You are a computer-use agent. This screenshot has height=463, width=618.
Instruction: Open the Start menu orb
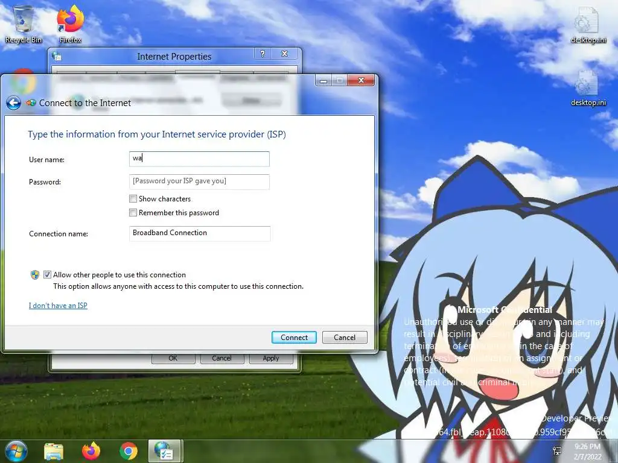pyautogui.click(x=16, y=451)
